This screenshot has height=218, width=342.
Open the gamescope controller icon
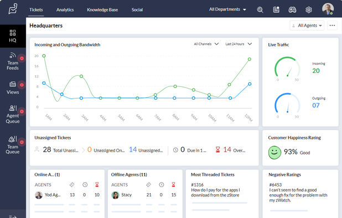[x=292, y=10]
